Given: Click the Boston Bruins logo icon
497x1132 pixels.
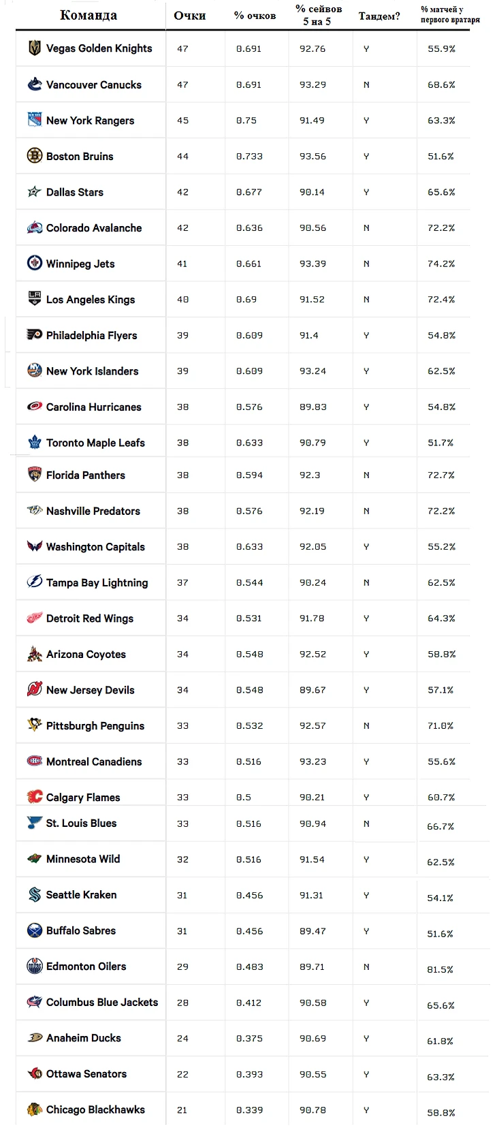Looking at the screenshot, I should click(35, 156).
